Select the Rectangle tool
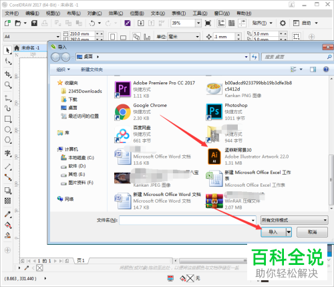This screenshot has width=334, height=287. click(8, 119)
